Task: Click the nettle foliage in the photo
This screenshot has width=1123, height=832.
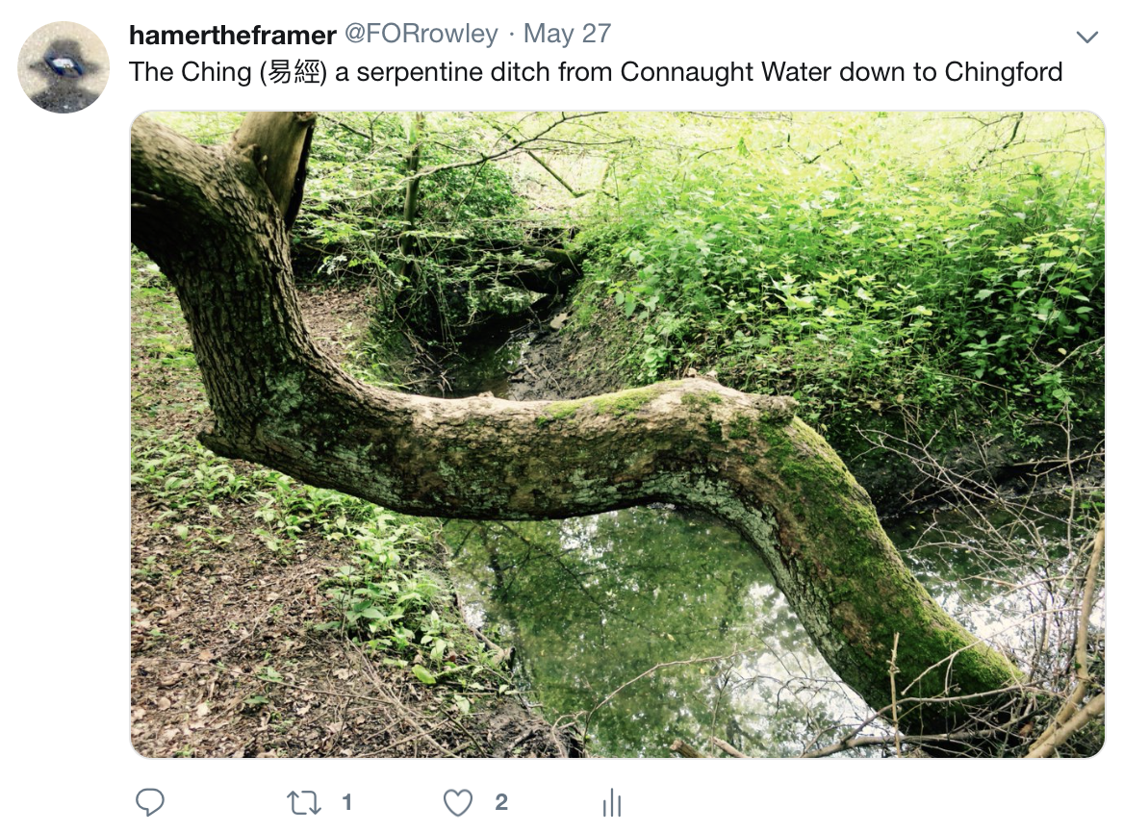Action: [859, 272]
